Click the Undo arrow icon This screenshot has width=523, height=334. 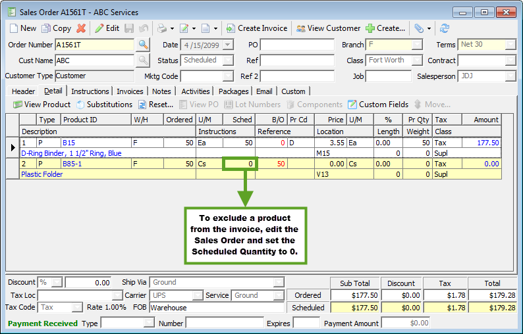[x=144, y=28]
